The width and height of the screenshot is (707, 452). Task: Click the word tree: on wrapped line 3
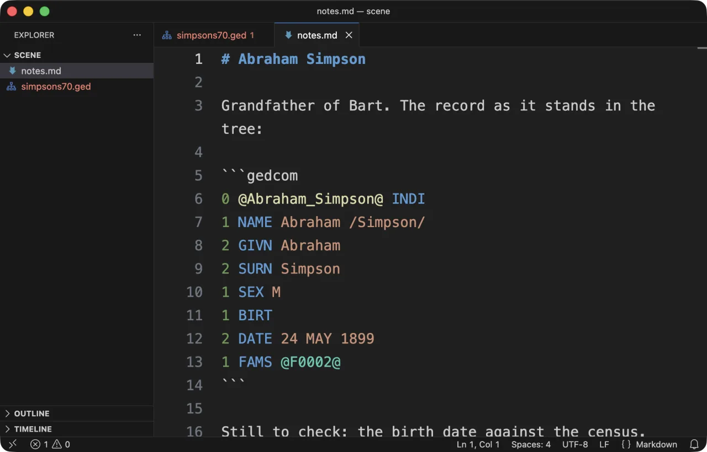242,129
